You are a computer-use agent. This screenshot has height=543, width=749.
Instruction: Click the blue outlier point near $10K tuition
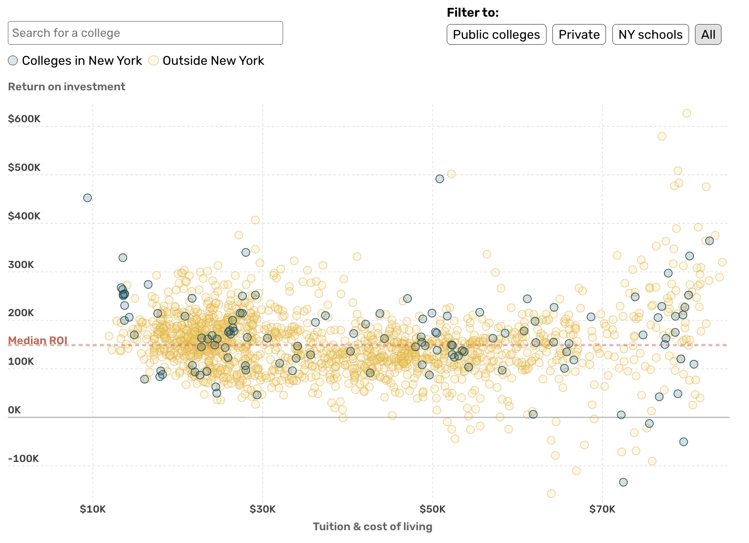pos(87,197)
